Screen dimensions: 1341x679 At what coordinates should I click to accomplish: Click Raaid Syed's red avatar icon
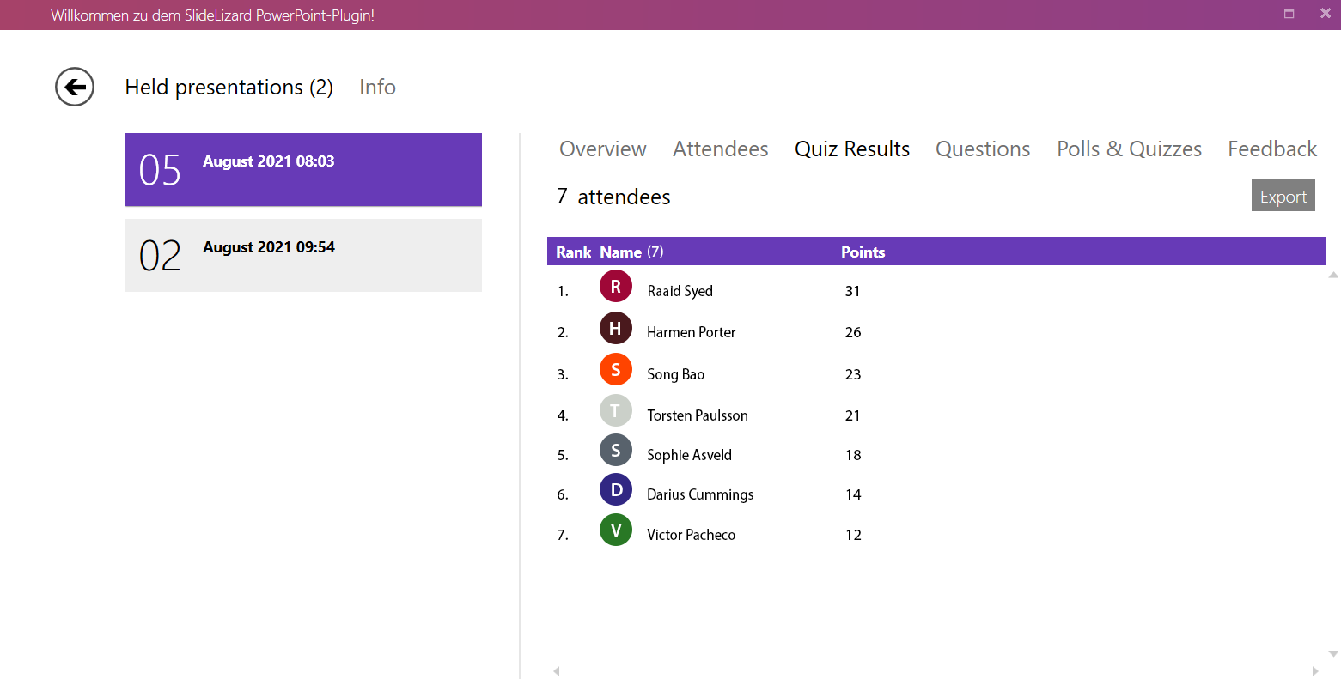click(x=616, y=286)
